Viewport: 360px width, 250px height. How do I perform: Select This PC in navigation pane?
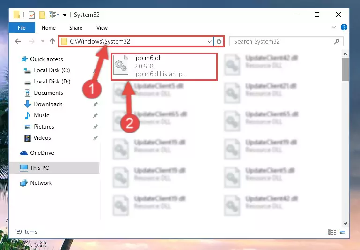click(54, 168)
